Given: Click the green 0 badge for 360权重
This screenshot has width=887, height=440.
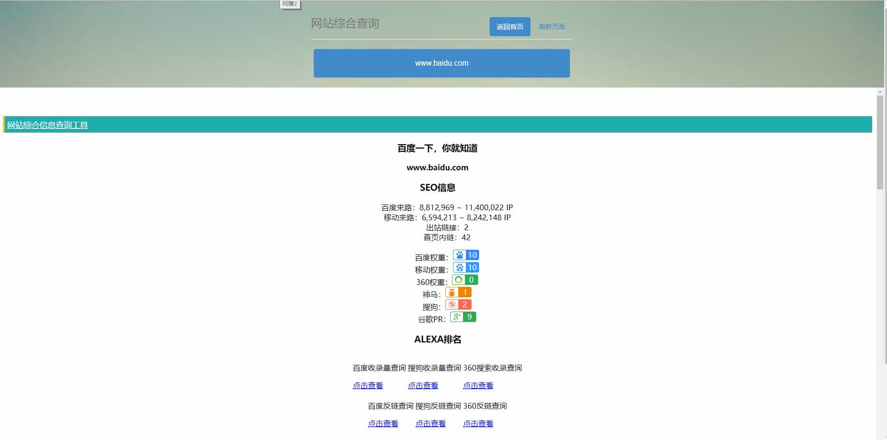Looking at the screenshot, I should pos(470,280).
